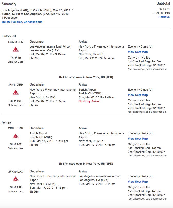173x208 pixels.
Task: Click the Delta logo for flight DL # 408
Action: 16,92
